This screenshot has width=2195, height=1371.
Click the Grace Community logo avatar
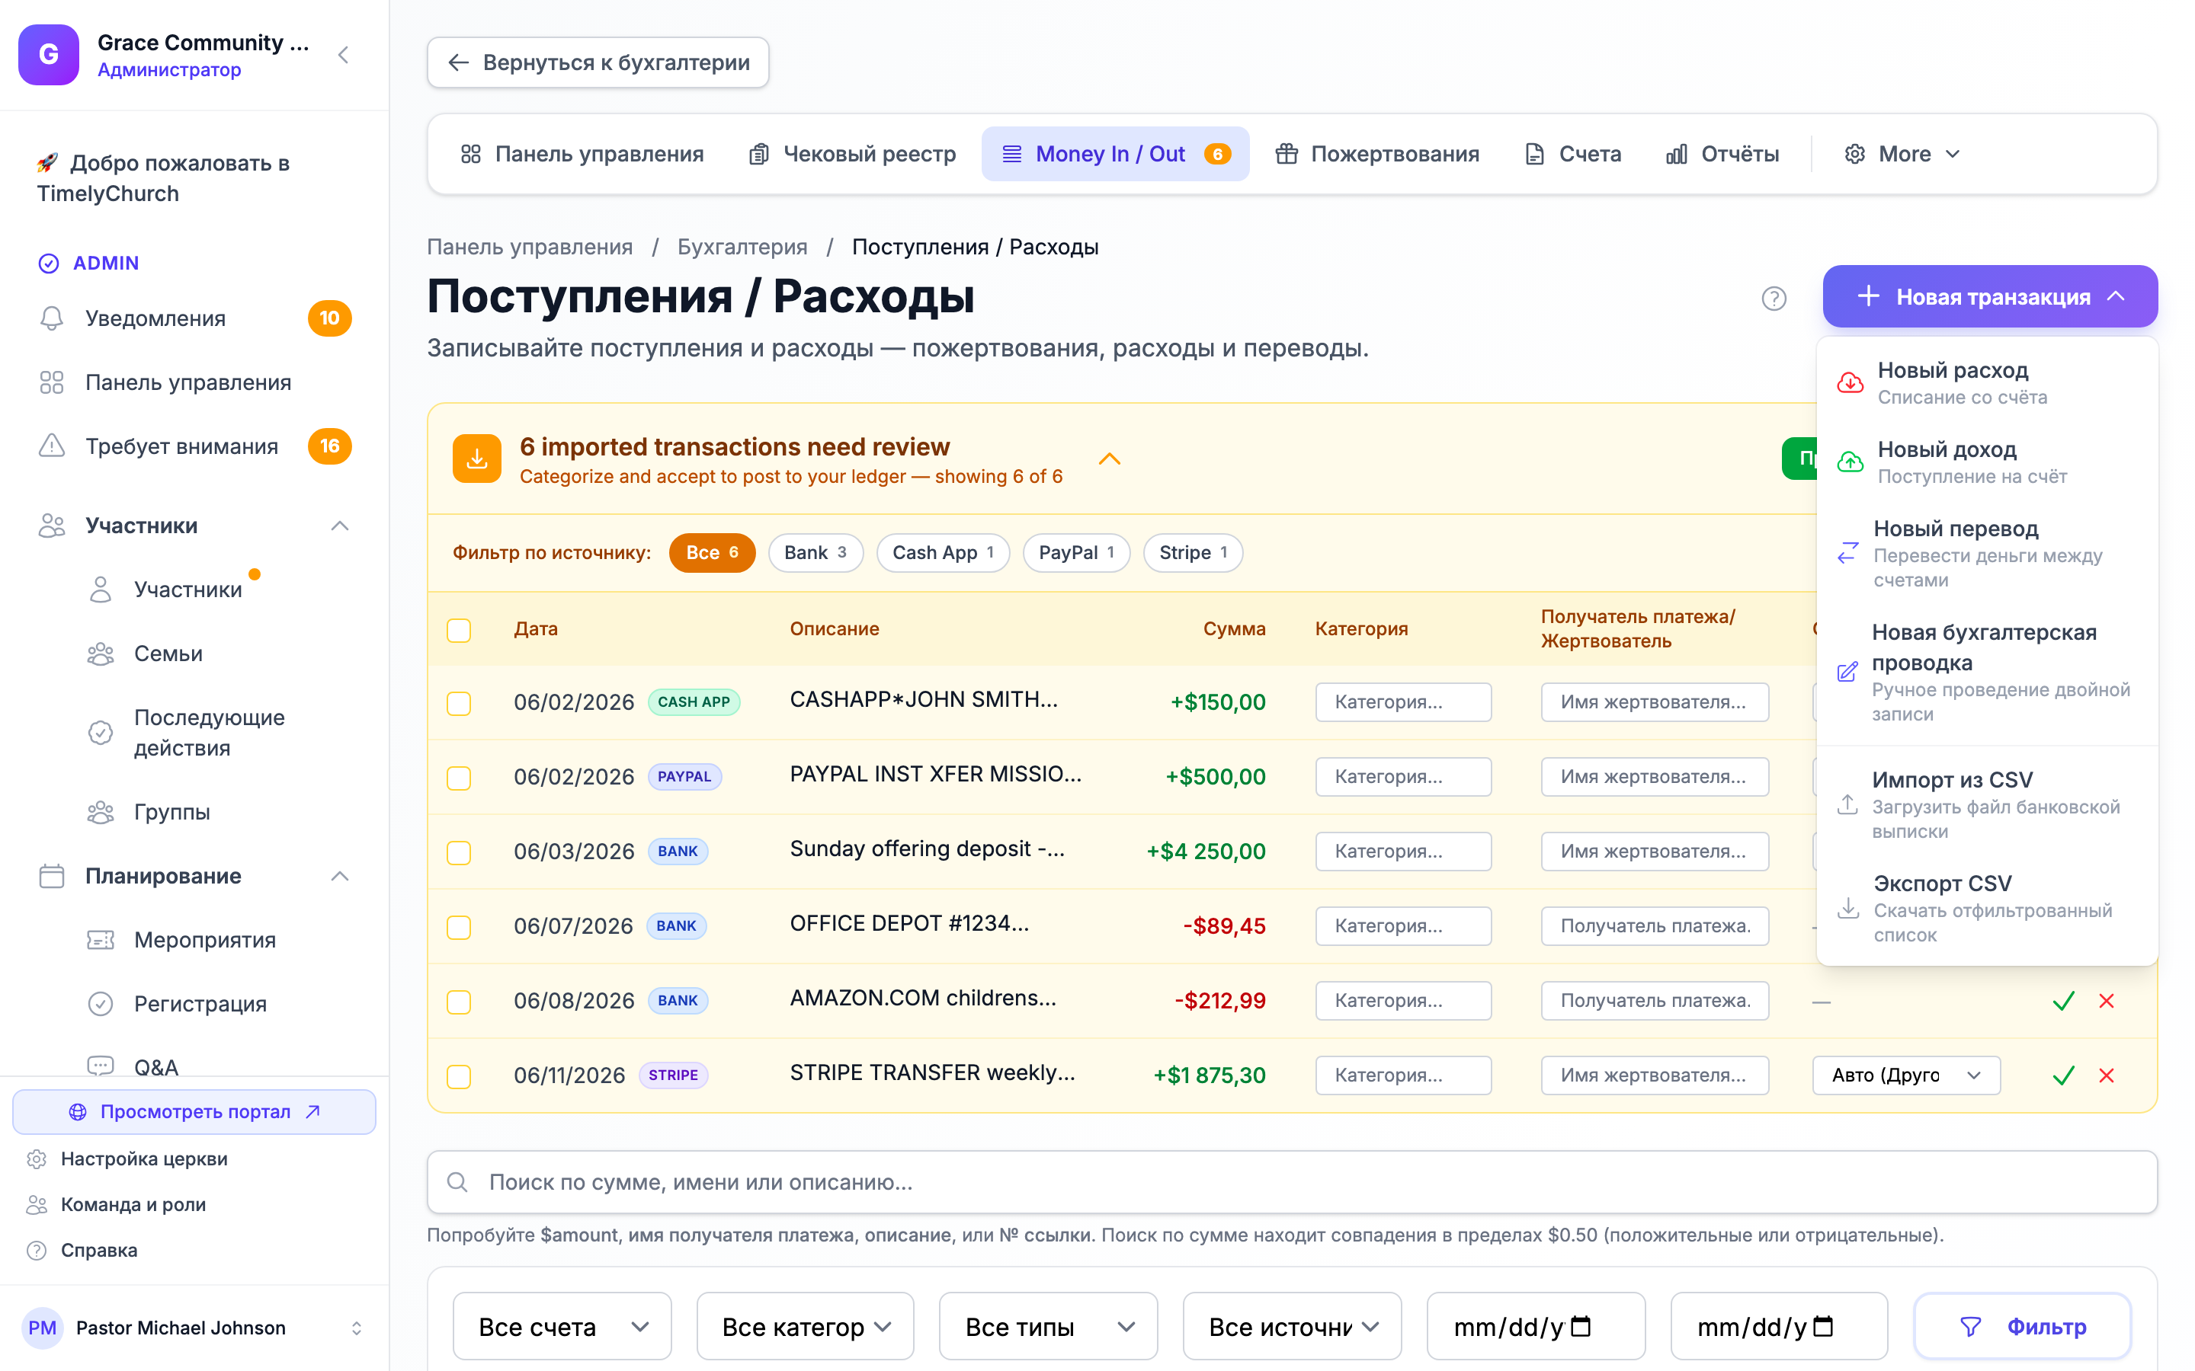(49, 54)
